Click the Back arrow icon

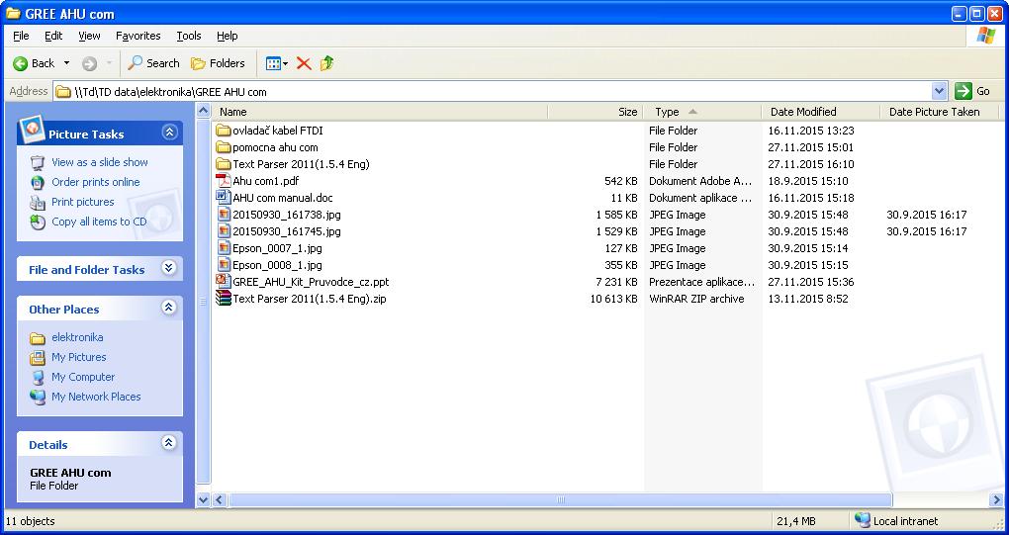point(21,63)
